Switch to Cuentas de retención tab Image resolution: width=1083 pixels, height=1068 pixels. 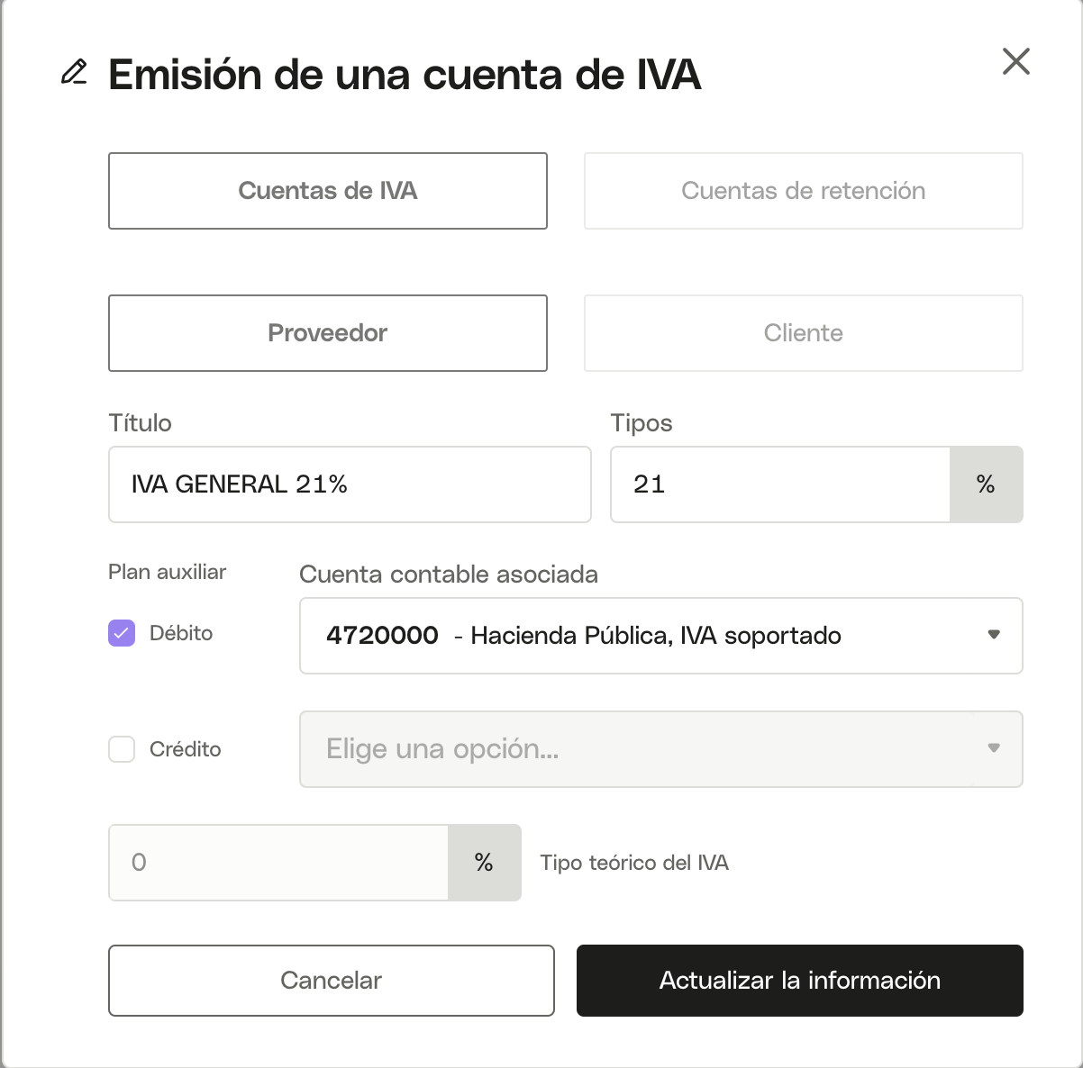[804, 191]
